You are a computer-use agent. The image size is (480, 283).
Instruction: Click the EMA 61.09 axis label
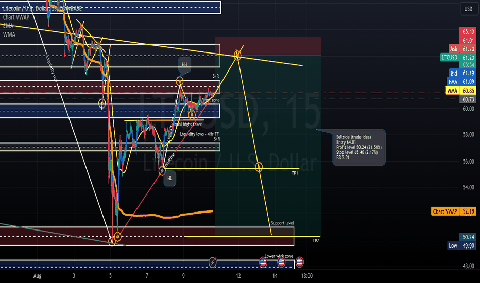[461, 82]
